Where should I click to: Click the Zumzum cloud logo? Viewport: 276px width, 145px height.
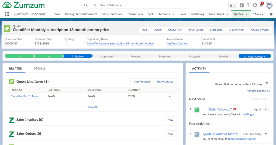pos(7,5)
